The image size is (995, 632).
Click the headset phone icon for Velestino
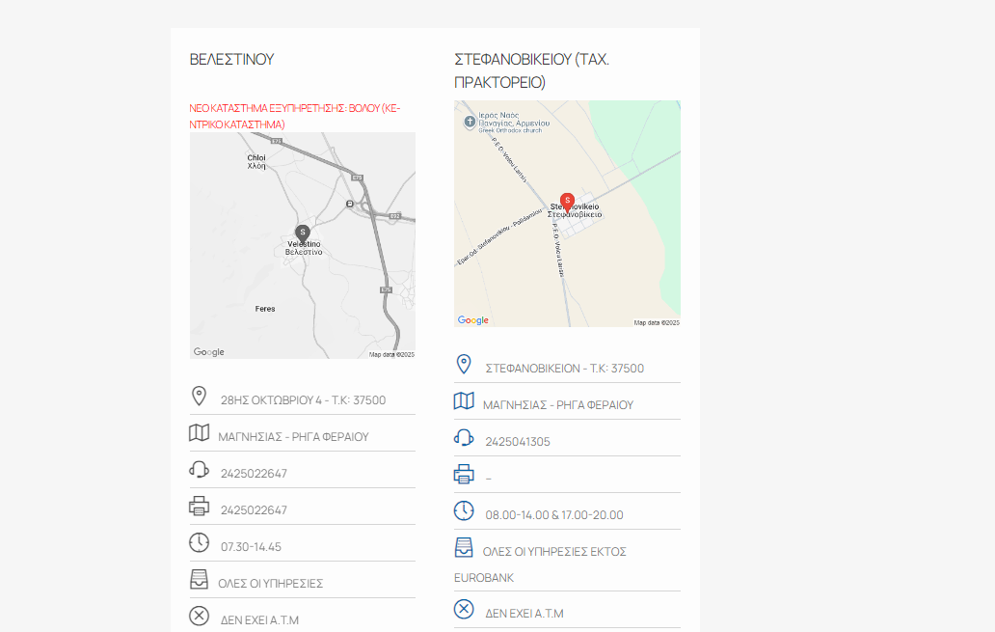(199, 470)
